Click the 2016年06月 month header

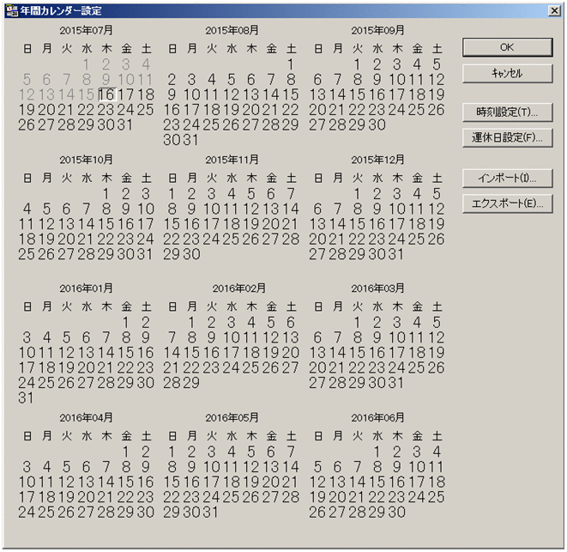[x=377, y=417]
